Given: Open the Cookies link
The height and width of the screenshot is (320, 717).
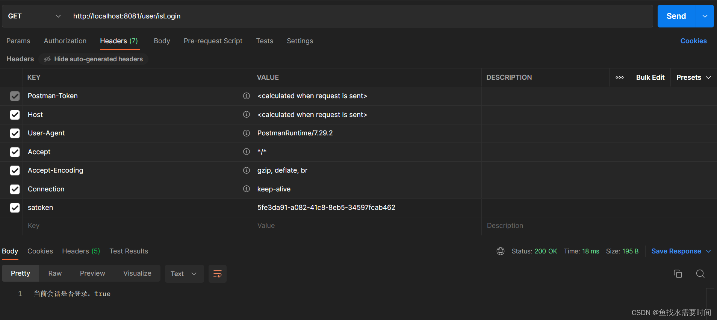Looking at the screenshot, I should (x=693, y=41).
